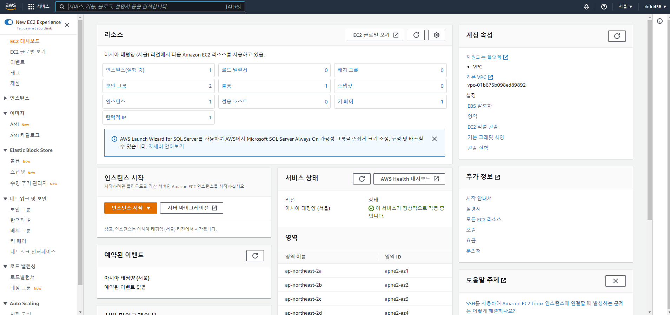Collapse the 로드 밸런싱 section
The width and height of the screenshot is (670, 315).
point(5,267)
